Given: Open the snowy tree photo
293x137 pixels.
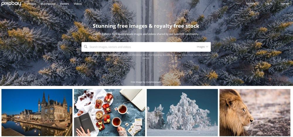Looking at the screenshot, I should point(182,112).
